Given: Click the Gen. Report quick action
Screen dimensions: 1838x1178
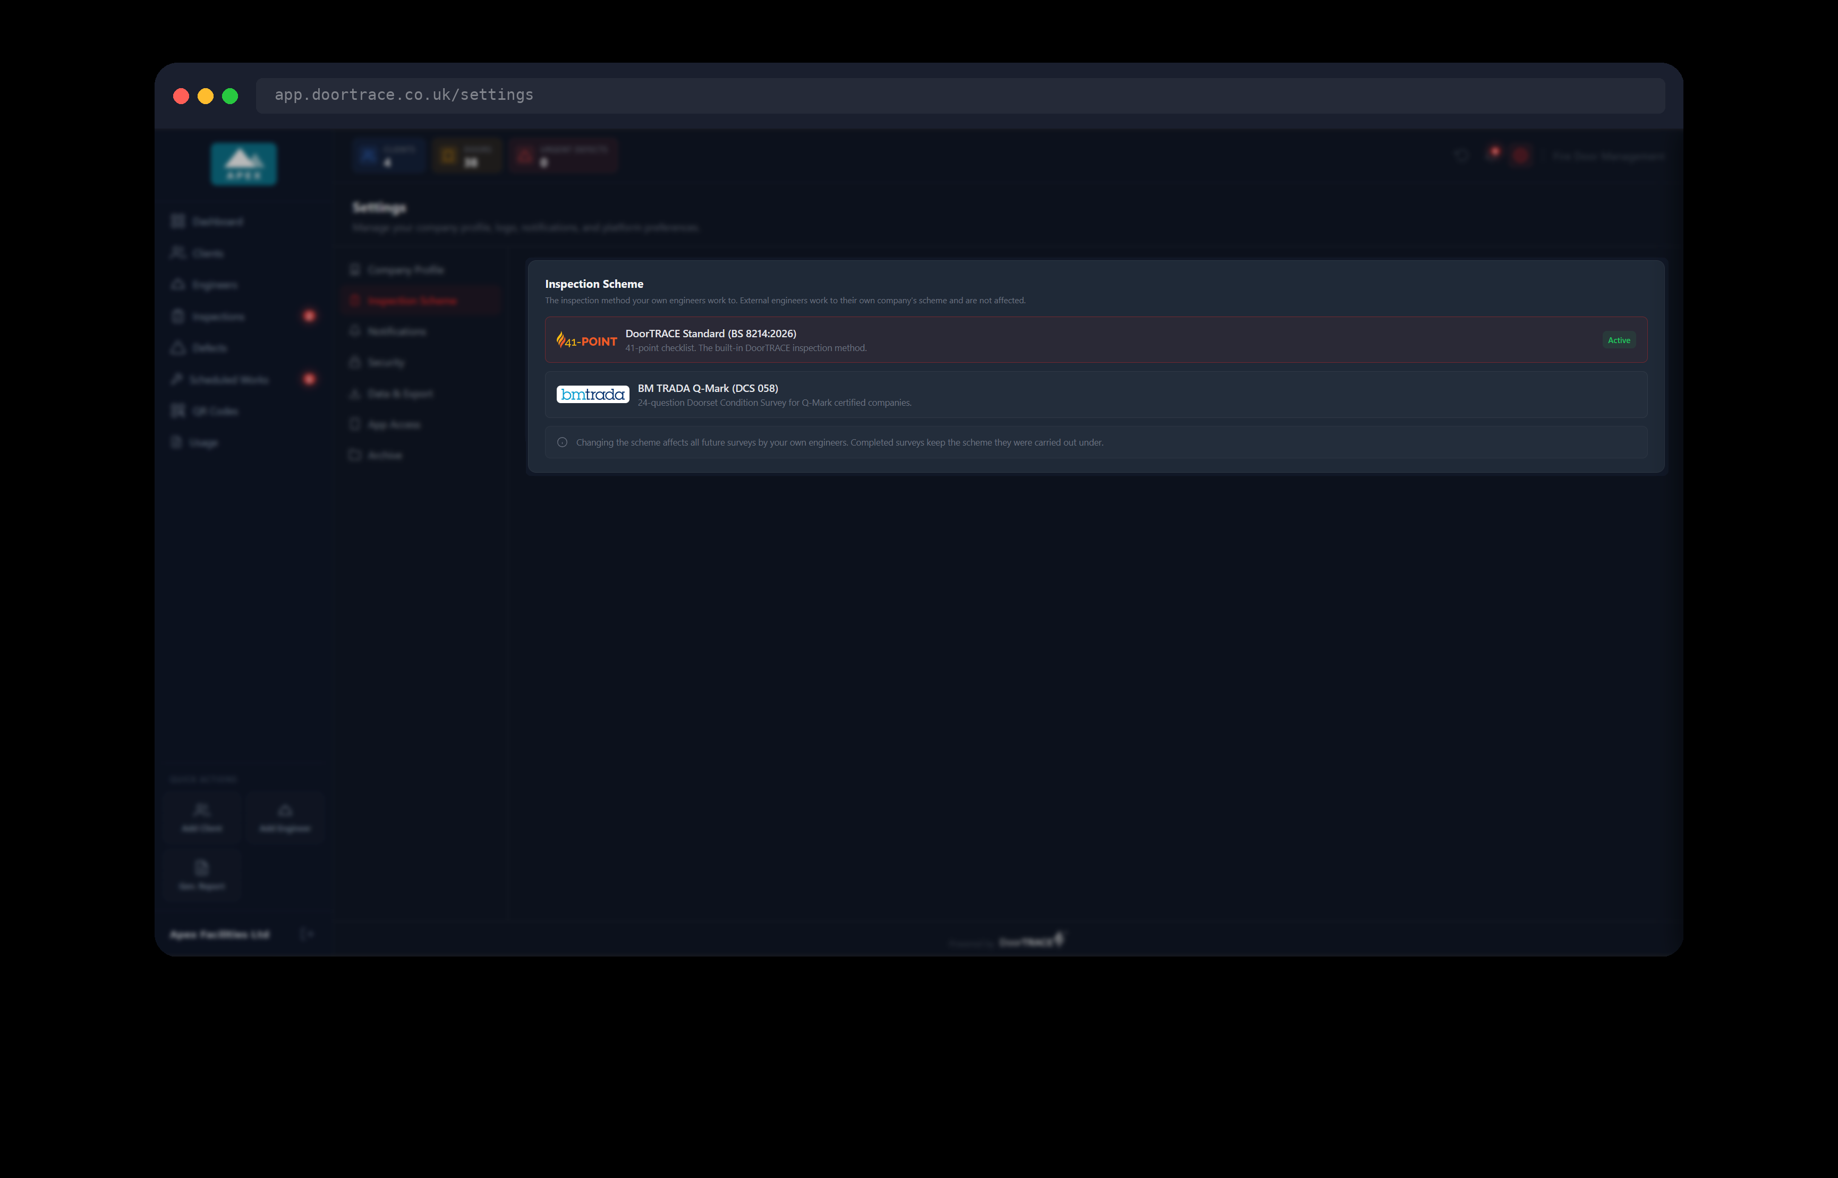Looking at the screenshot, I should (x=202, y=875).
